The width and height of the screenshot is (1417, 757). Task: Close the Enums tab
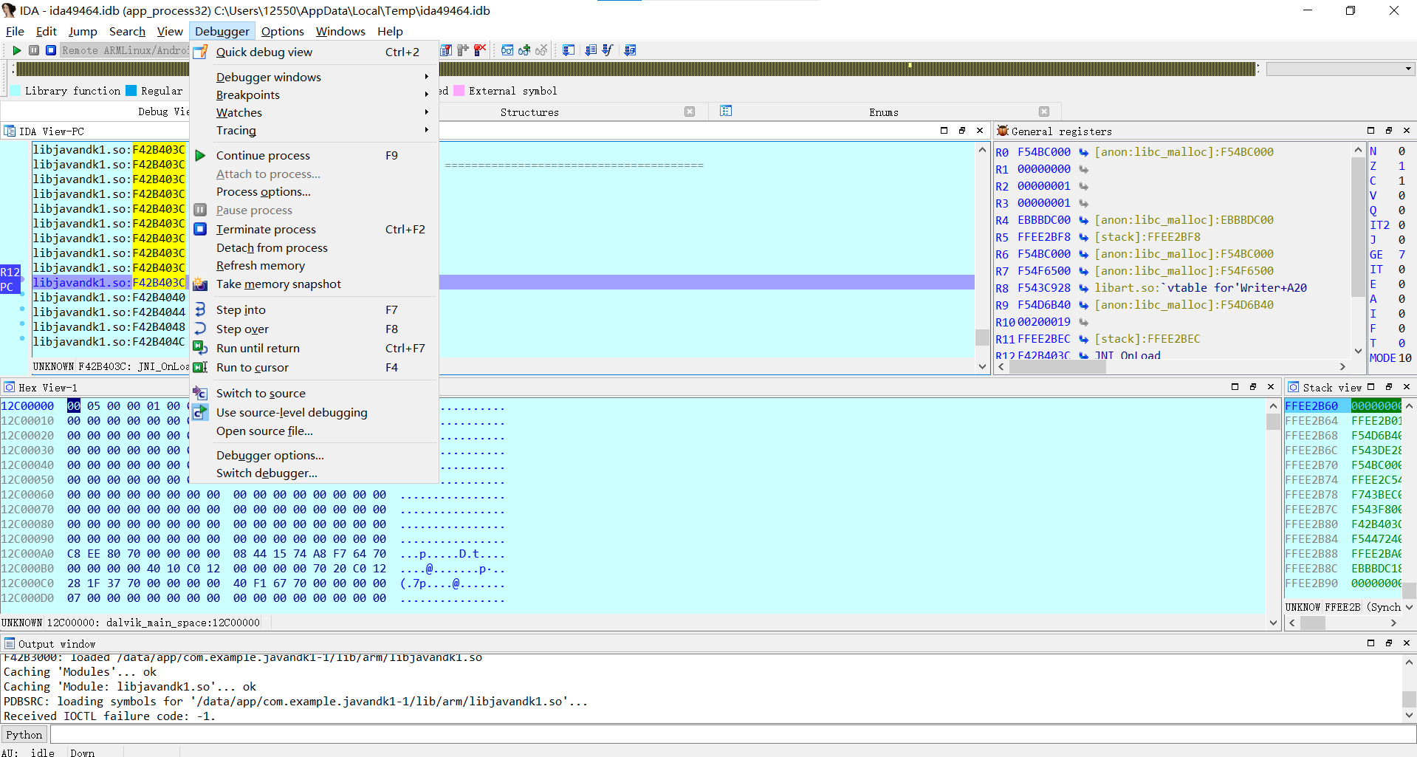[x=1043, y=112]
